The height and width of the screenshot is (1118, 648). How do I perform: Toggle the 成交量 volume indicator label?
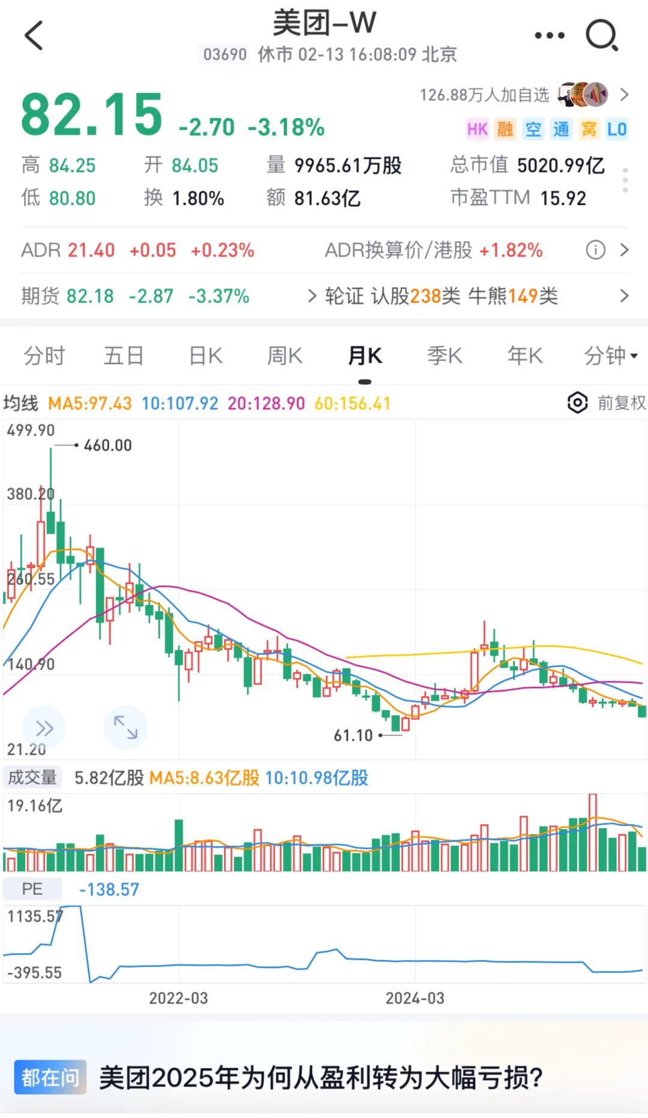pyautogui.click(x=32, y=777)
